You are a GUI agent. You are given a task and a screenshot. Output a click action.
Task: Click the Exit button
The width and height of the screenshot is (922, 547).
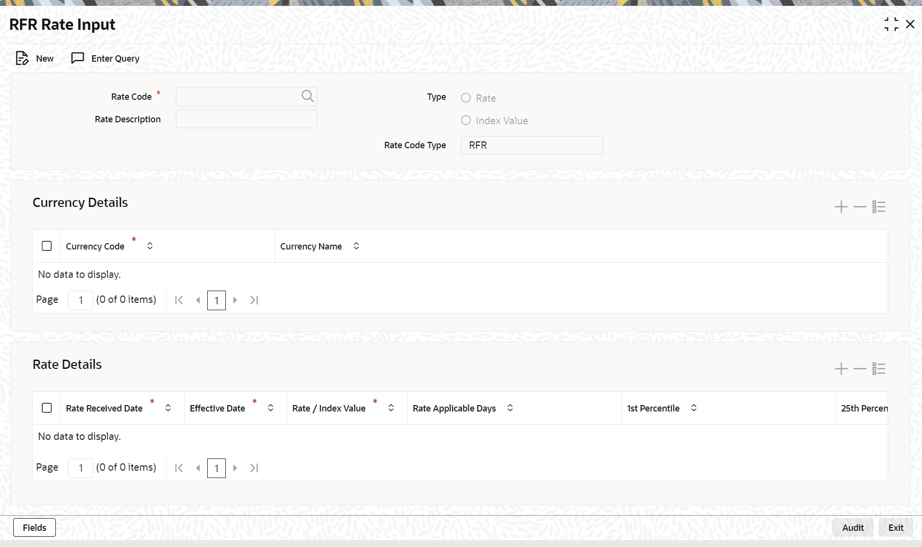point(896,527)
